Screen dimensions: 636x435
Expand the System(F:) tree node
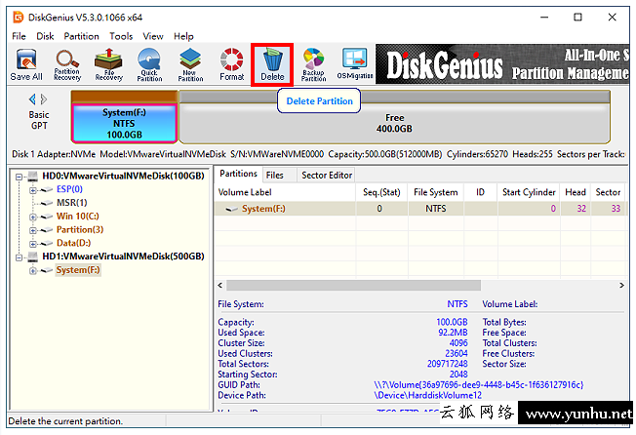pos(33,271)
